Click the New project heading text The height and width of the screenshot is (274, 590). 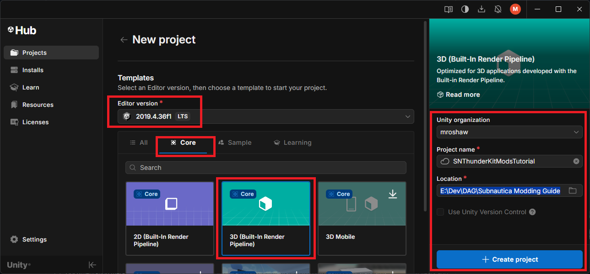pos(164,40)
